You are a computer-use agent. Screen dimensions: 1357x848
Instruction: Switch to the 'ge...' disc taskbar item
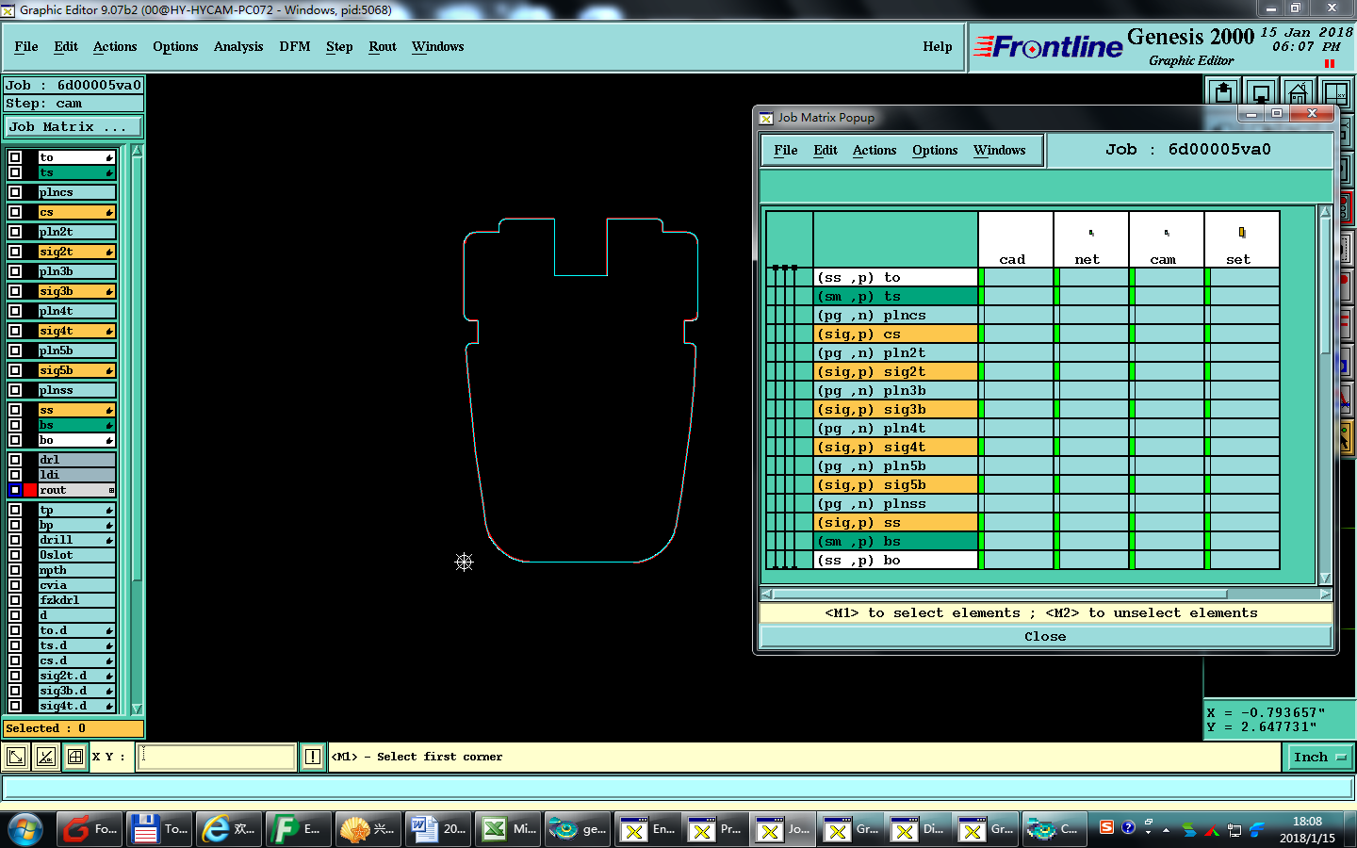coord(576,829)
